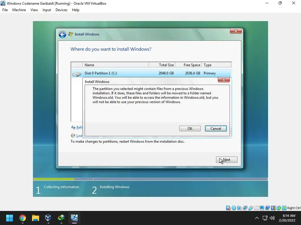This screenshot has width=301, height=225.
Task: Click the Free Space column header
Action: [188, 65]
